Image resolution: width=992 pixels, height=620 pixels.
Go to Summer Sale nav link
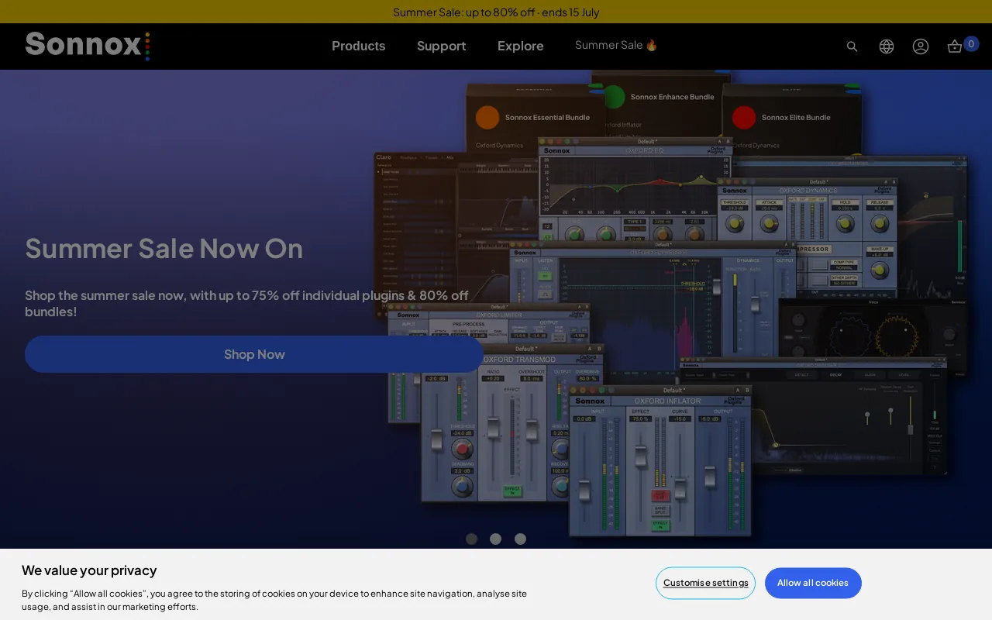tap(616, 45)
